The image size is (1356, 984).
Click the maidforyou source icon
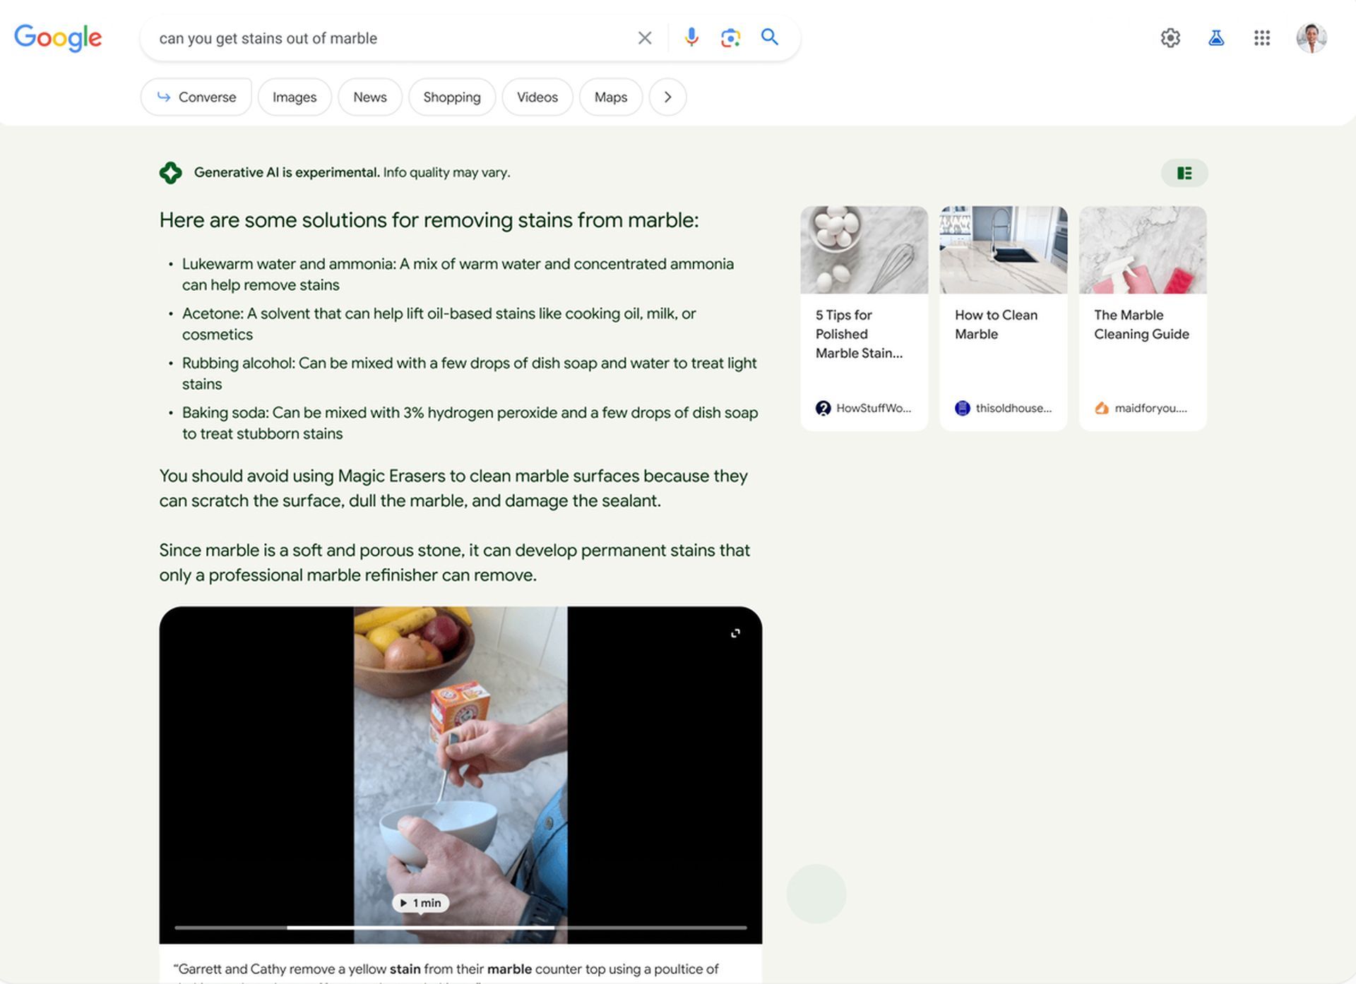click(x=1102, y=408)
